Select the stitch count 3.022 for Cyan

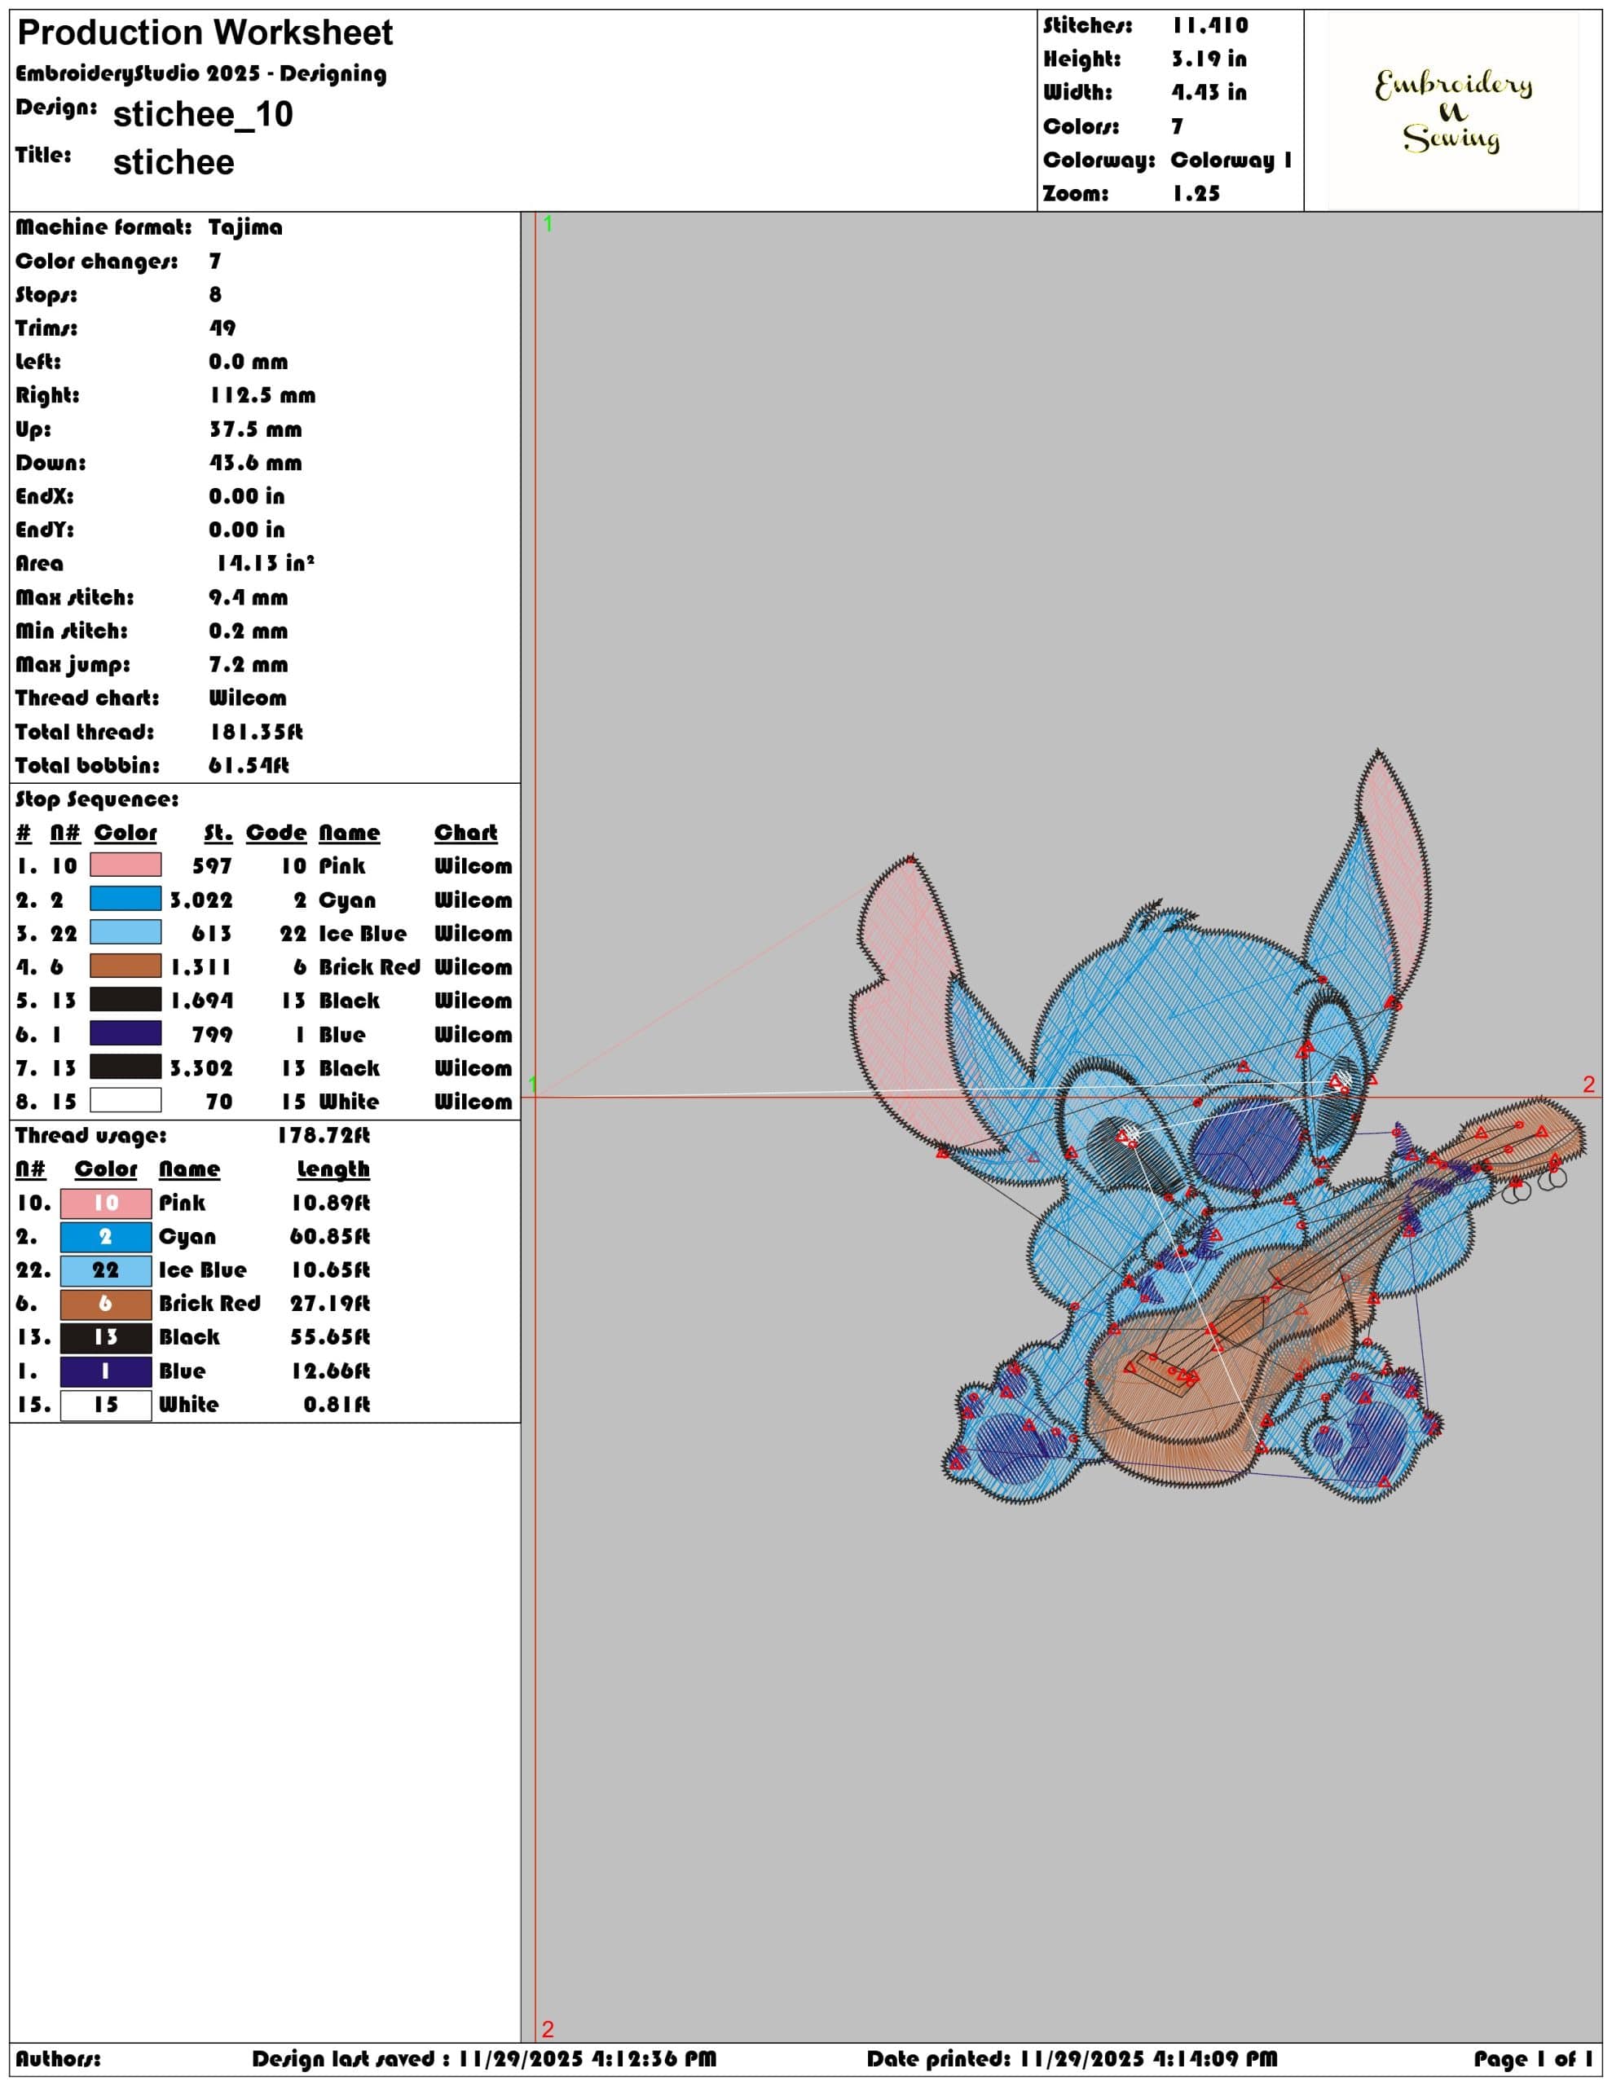point(200,900)
